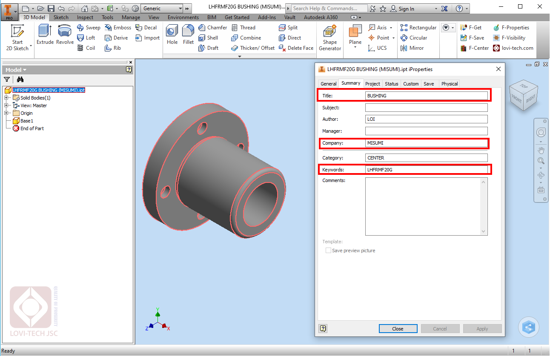
Task: Open the Sketch ribbon tab
Action: [61, 17]
